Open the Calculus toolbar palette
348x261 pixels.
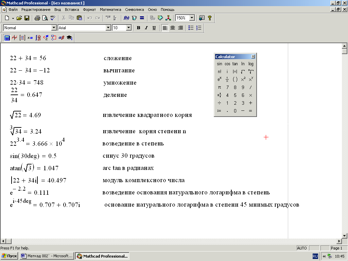click(38, 38)
